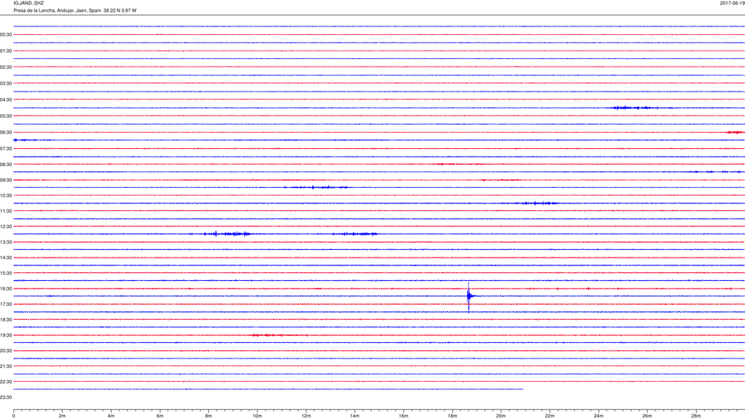Select the 09:30 time label

coord(6,180)
